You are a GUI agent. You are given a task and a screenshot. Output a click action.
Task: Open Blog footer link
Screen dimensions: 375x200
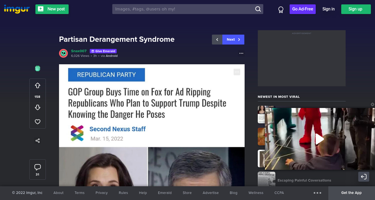point(234,193)
